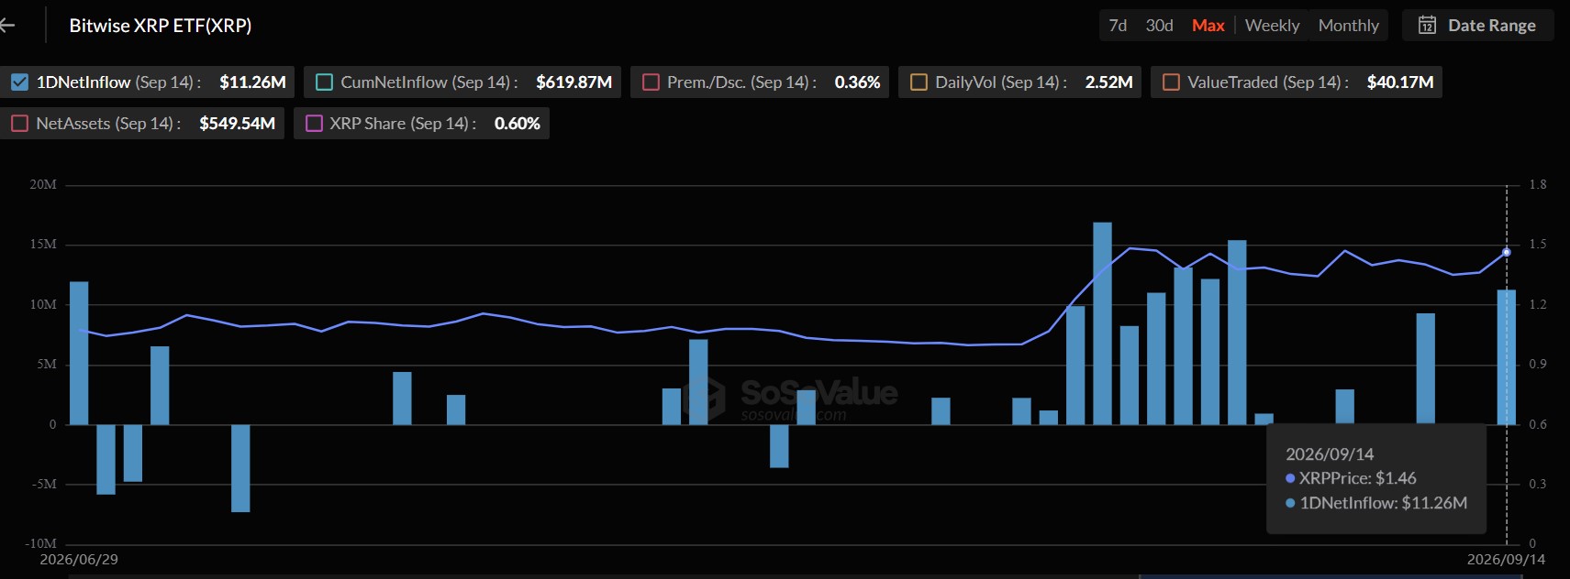1570x579 pixels.
Task: Enable the CumNetInflow checkbox
Action: coord(324,82)
